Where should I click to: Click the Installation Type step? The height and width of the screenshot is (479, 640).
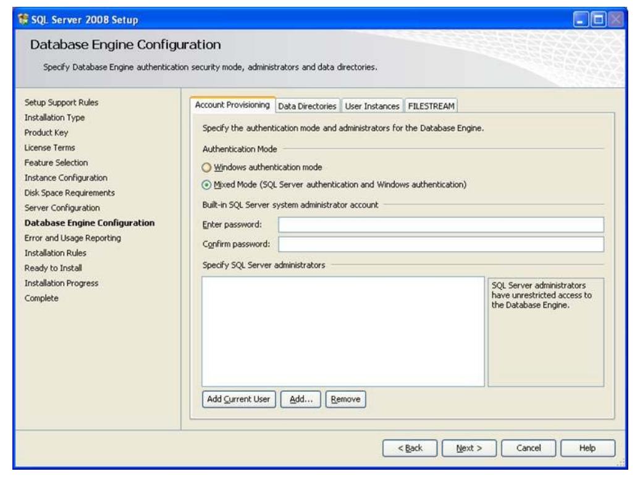coord(54,117)
